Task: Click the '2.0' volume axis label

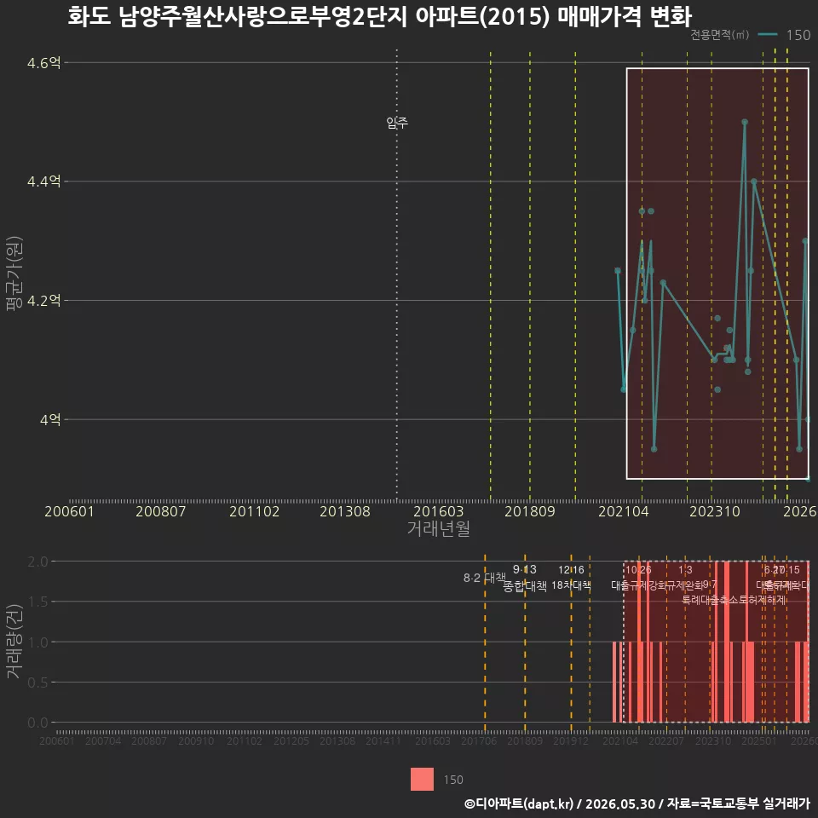Action: [37, 562]
